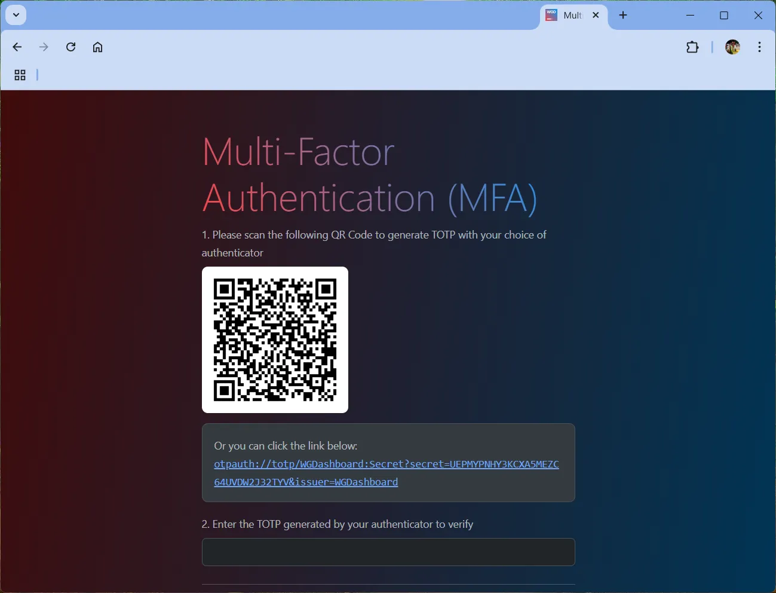The width and height of the screenshot is (776, 593).
Task: Switch to the Multi-Factor Authentication browser tab
Action: (x=573, y=16)
